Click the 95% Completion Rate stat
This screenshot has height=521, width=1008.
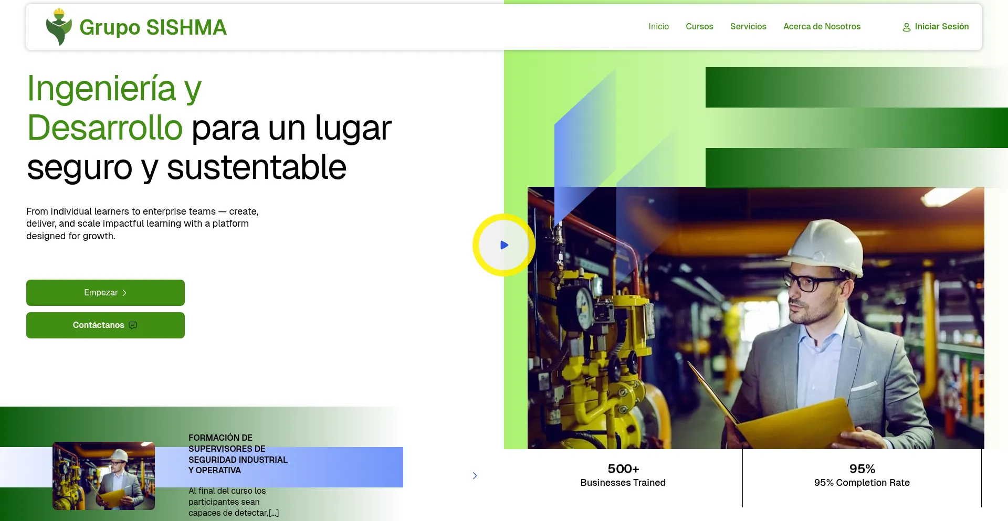[862, 475]
